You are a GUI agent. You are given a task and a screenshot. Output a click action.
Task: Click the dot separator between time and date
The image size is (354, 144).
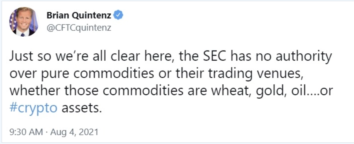[46, 132]
